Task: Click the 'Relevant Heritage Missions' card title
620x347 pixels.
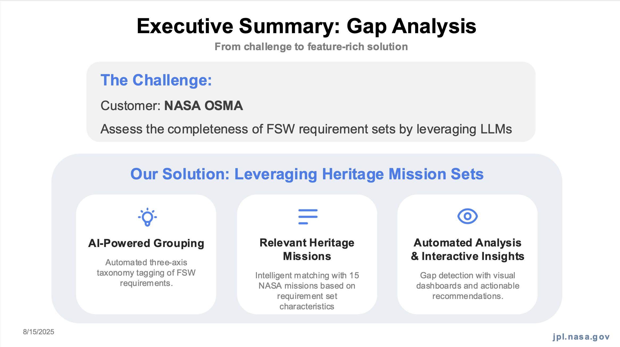Action: tap(307, 249)
